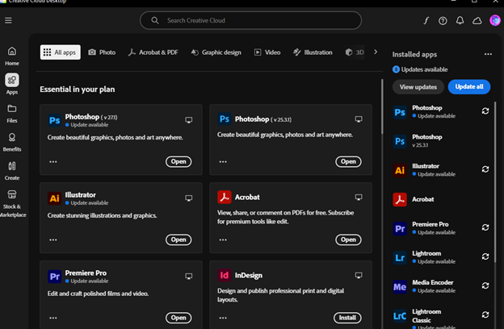Open Stock & Marketplace in sidebar
This screenshot has height=329, width=504.
12,203
